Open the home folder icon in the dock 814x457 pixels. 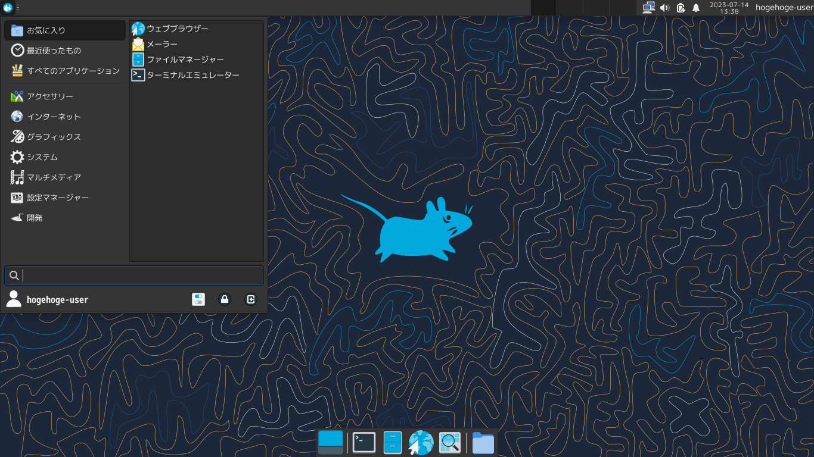coord(483,443)
